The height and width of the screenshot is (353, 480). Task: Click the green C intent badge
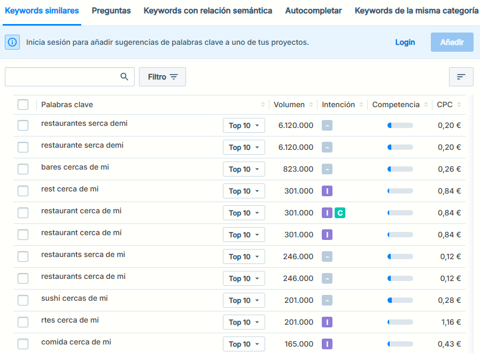[x=339, y=213]
